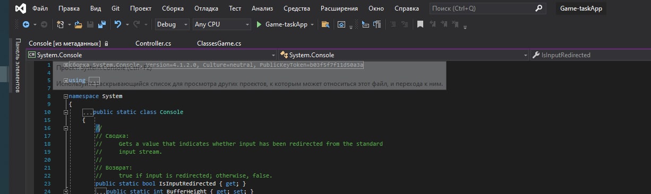The width and height of the screenshot is (651, 194).
Task: Switch to Controller.cs tab
Action: click(x=153, y=43)
